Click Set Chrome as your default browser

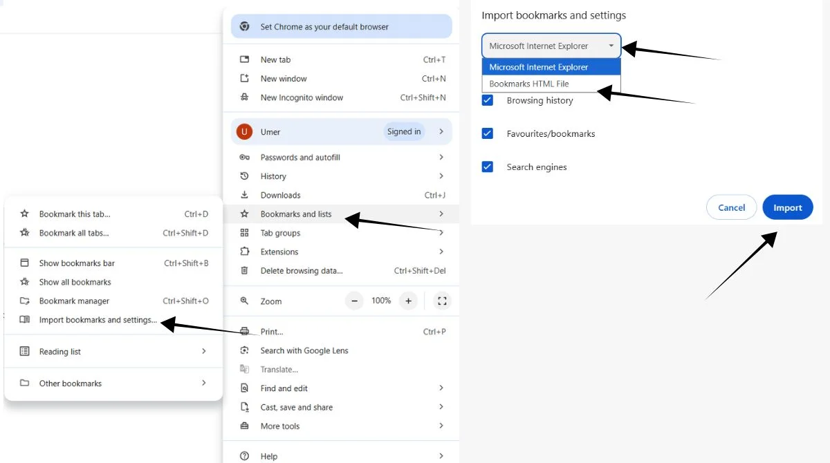342,27
